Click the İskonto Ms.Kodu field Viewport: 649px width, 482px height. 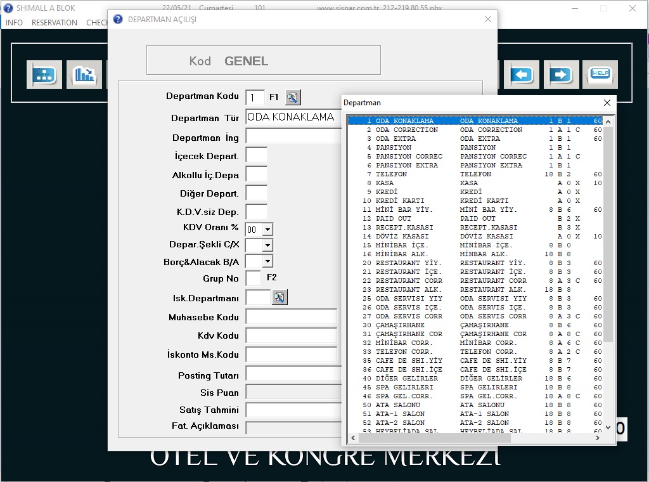pyautogui.click(x=292, y=354)
